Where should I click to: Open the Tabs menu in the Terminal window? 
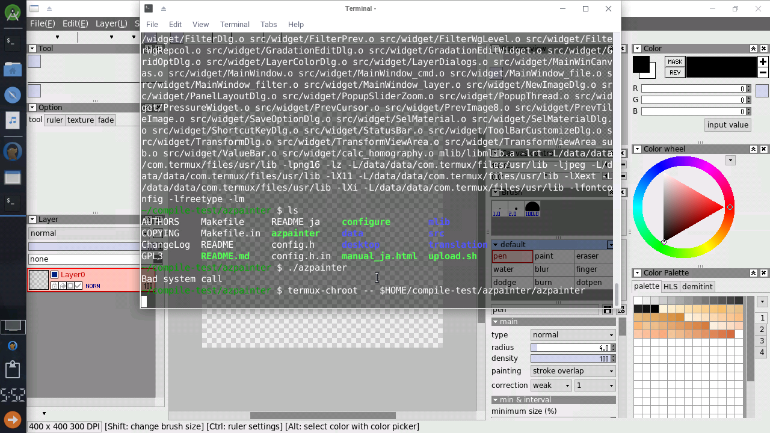[268, 25]
